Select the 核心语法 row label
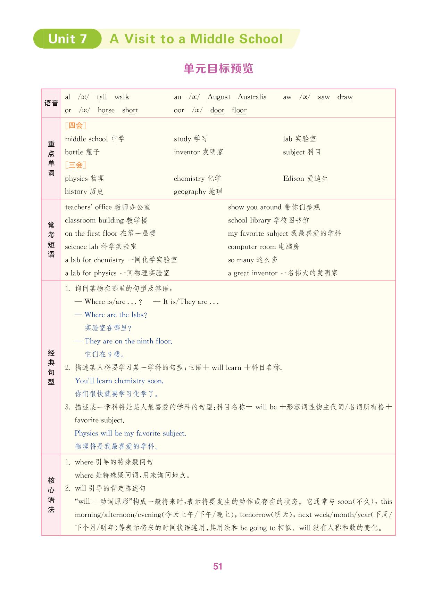 (x=51, y=495)
